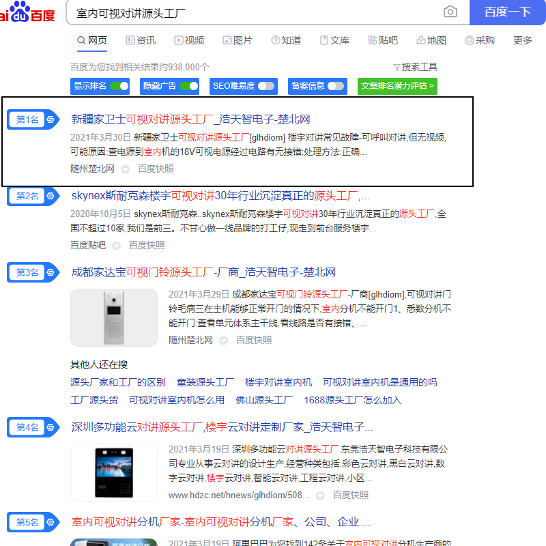Image resolution: width=546 pixels, height=546 pixels.
Task: Click the rank 2 badge icon
Action: click(33, 196)
